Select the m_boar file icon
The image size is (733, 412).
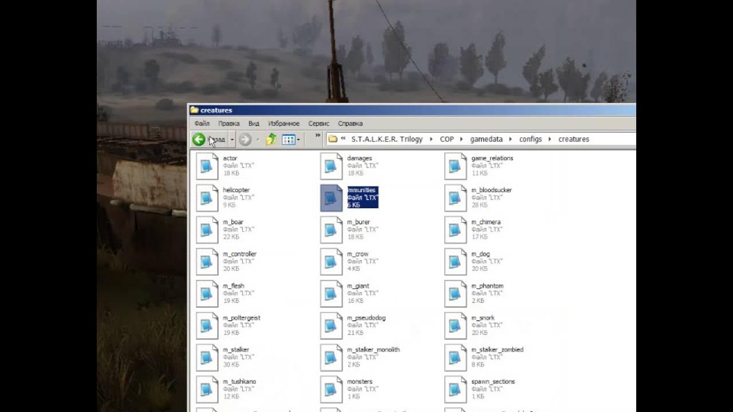tap(207, 230)
